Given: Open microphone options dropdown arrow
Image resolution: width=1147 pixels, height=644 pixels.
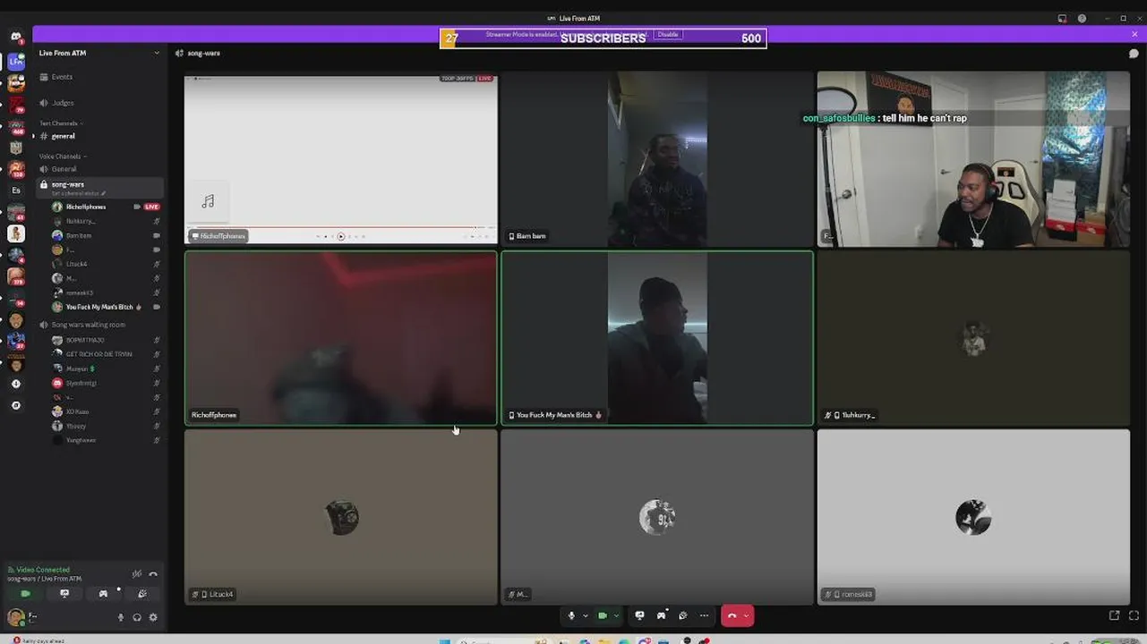Looking at the screenshot, I should pos(586,615).
